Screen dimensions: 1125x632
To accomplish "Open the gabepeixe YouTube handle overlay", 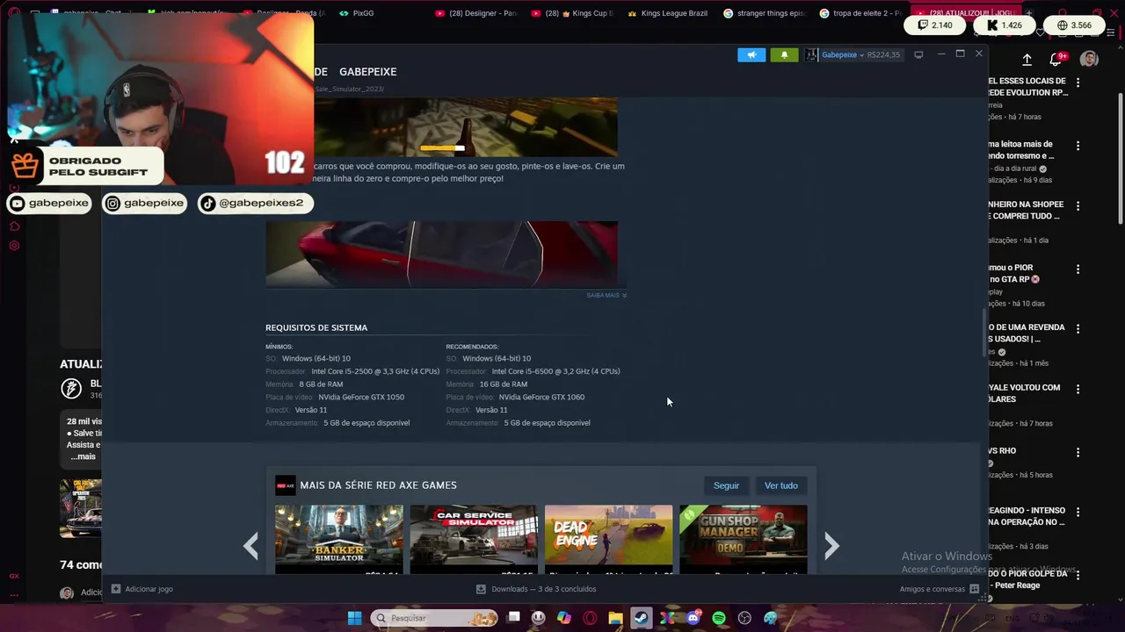I will click(x=49, y=204).
